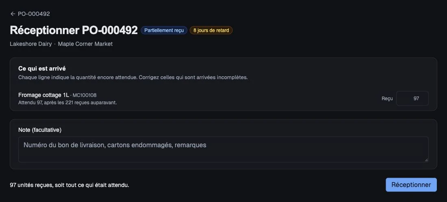The width and height of the screenshot is (447, 202).
Task: Click the 'Ce qui est arrivé' section title
Action: (x=42, y=69)
